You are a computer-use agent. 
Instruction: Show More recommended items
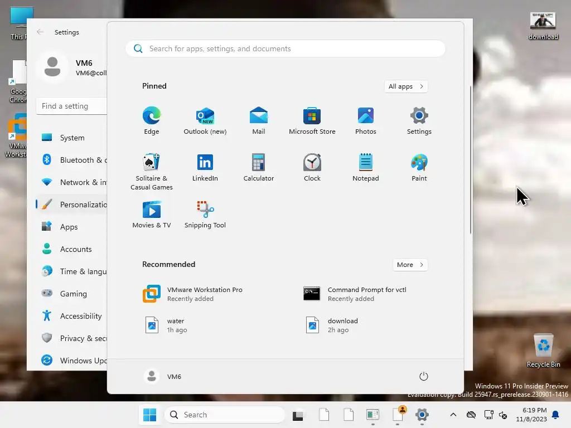(x=410, y=265)
